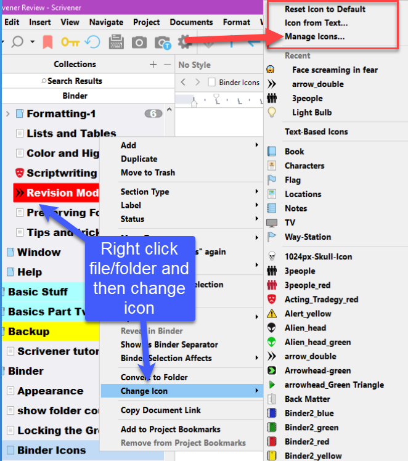
Task: Click Icon from Text option
Action: tap(316, 23)
